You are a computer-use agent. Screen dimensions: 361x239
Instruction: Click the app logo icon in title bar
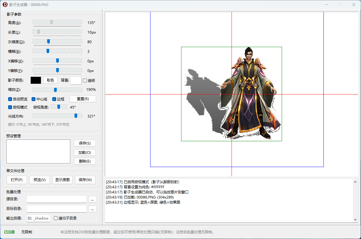pyautogui.click(x=5, y=4)
